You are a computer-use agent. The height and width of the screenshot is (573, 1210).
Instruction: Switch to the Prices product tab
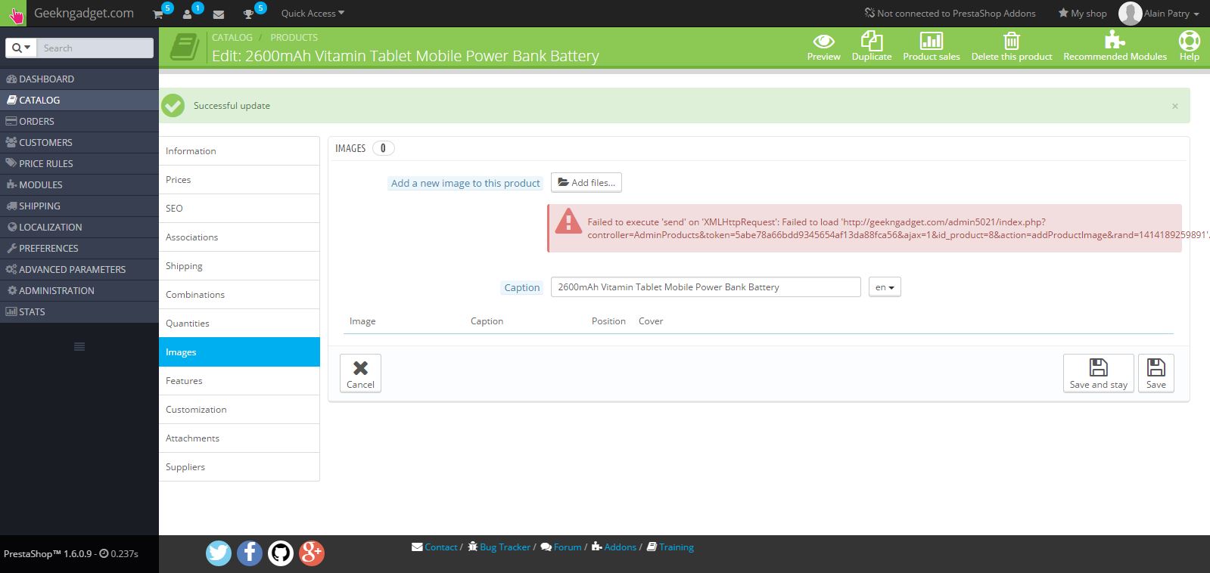pyautogui.click(x=239, y=180)
